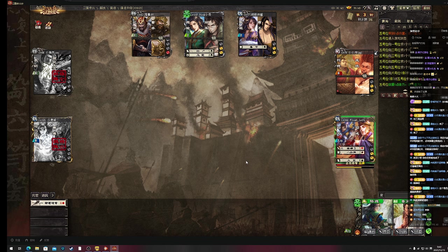Select the 小小宋 player card

354,72
